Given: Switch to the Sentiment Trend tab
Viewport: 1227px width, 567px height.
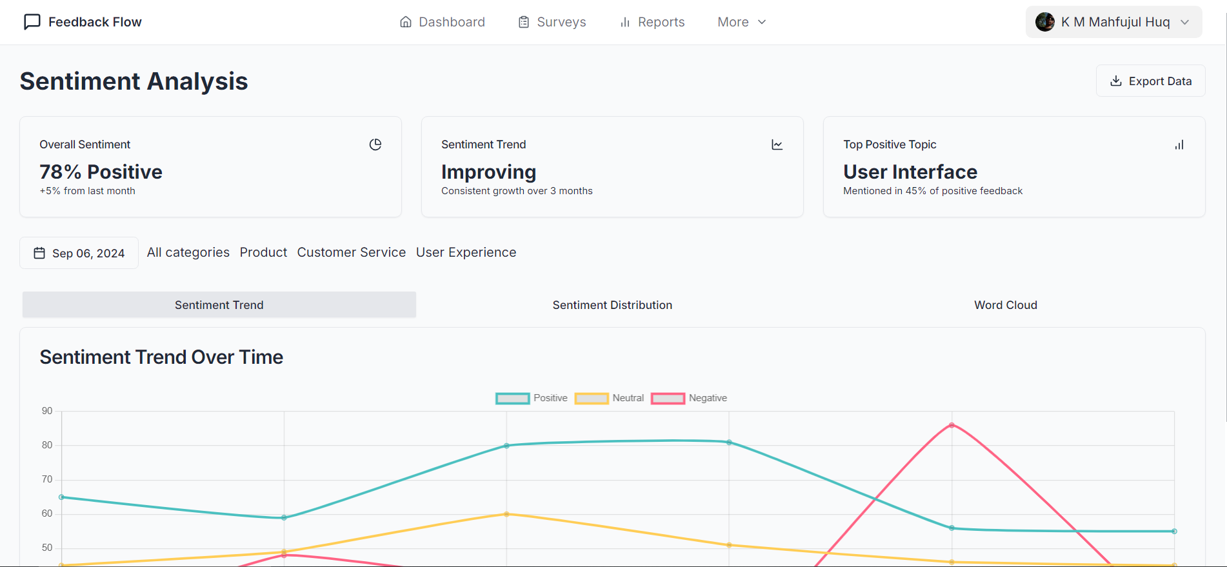Looking at the screenshot, I should pyautogui.click(x=219, y=305).
